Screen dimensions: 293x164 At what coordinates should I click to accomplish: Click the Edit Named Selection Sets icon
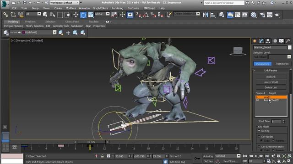(x=169, y=15)
